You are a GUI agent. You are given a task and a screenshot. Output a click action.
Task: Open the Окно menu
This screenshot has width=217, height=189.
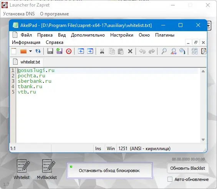144,35
